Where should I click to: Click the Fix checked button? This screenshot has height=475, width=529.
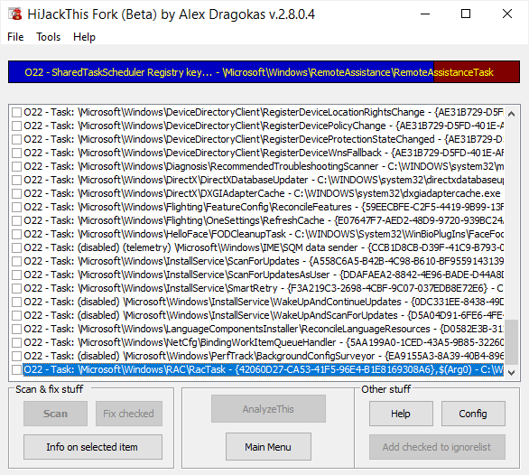(128, 414)
